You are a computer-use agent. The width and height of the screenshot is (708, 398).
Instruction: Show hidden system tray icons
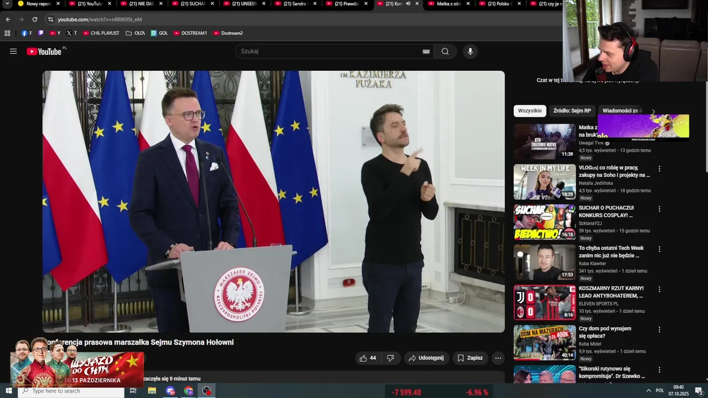(648, 391)
